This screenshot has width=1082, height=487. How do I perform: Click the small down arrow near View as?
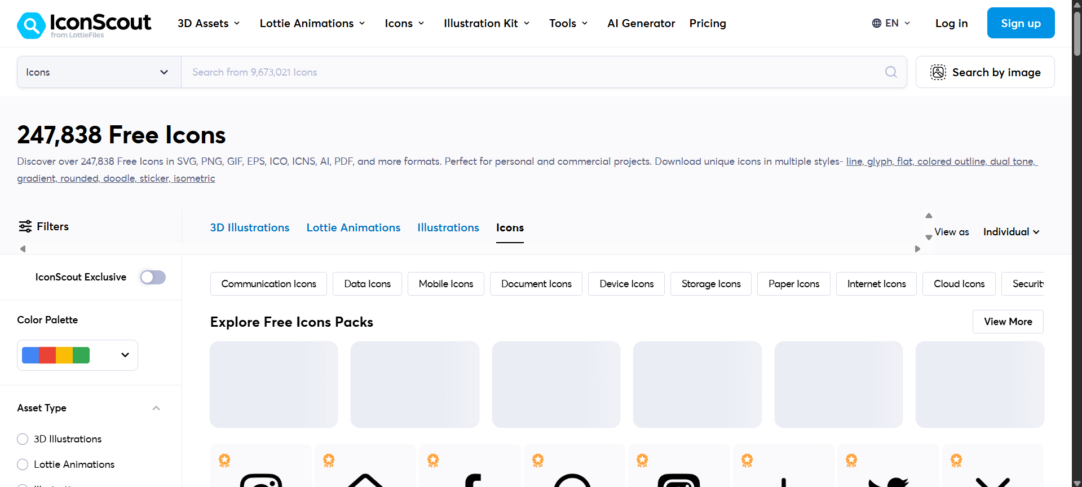929,238
